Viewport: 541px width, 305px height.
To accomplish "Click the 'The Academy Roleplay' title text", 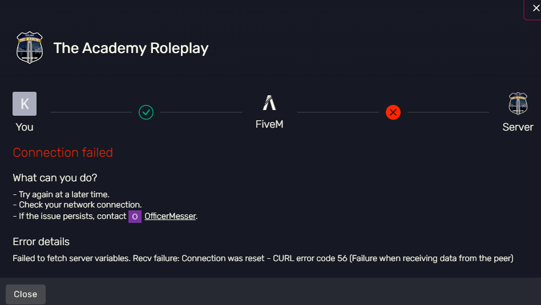I will click(x=131, y=48).
